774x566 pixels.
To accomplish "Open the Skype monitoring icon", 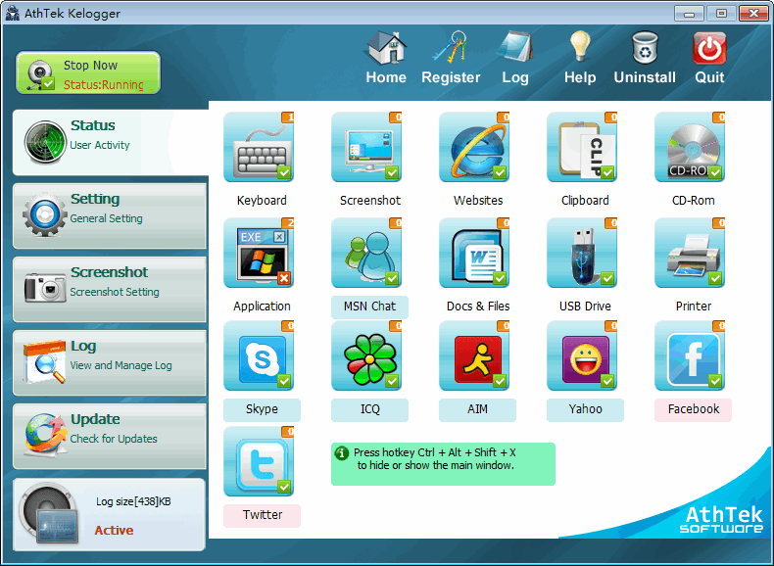I will point(259,355).
